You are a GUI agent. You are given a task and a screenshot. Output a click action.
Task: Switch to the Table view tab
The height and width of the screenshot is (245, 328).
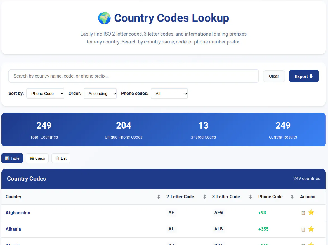(x=12, y=158)
